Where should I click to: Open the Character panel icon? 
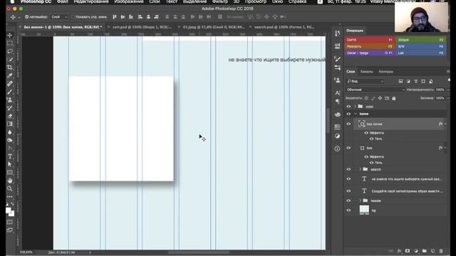[337, 93]
